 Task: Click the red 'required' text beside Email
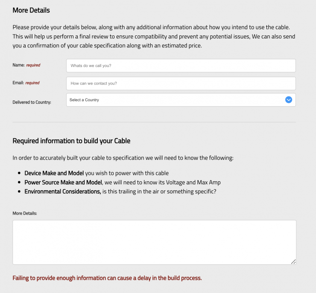click(x=32, y=83)
